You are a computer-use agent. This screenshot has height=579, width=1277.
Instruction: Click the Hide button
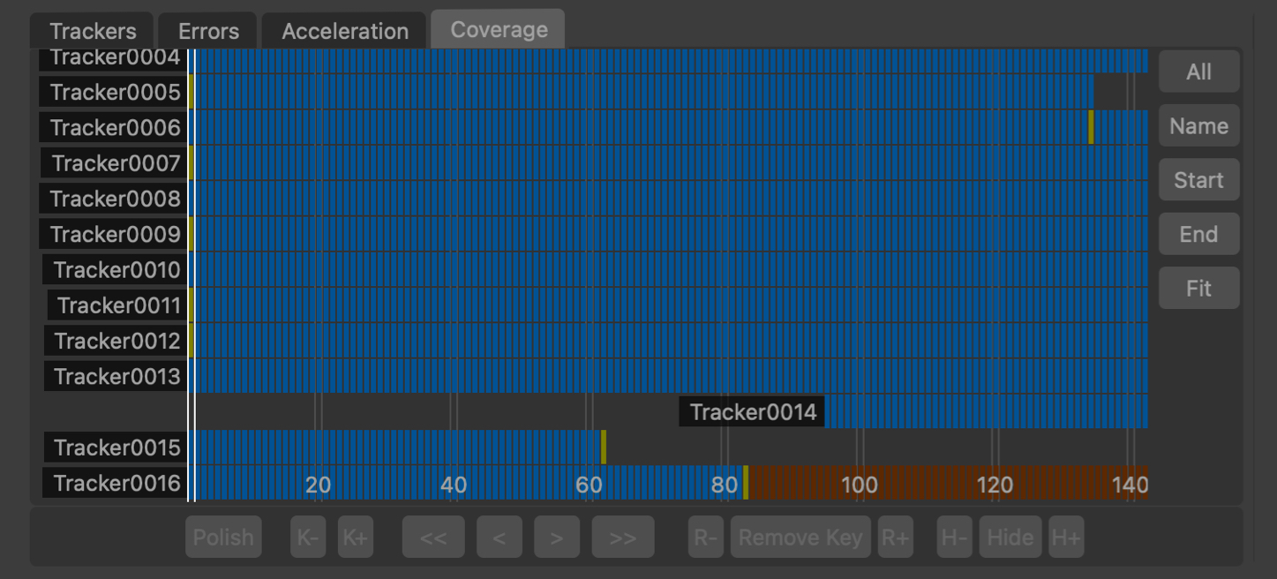click(1010, 537)
